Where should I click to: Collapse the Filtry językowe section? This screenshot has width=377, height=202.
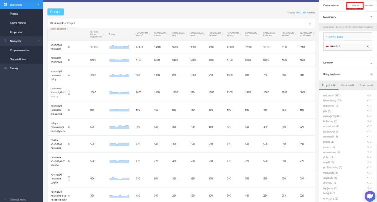[371, 74]
